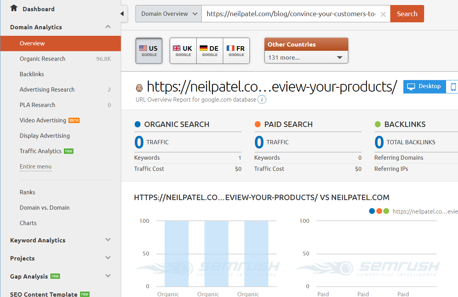Click the Referring IPs link
The height and width of the screenshot is (297, 458).
point(391,169)
